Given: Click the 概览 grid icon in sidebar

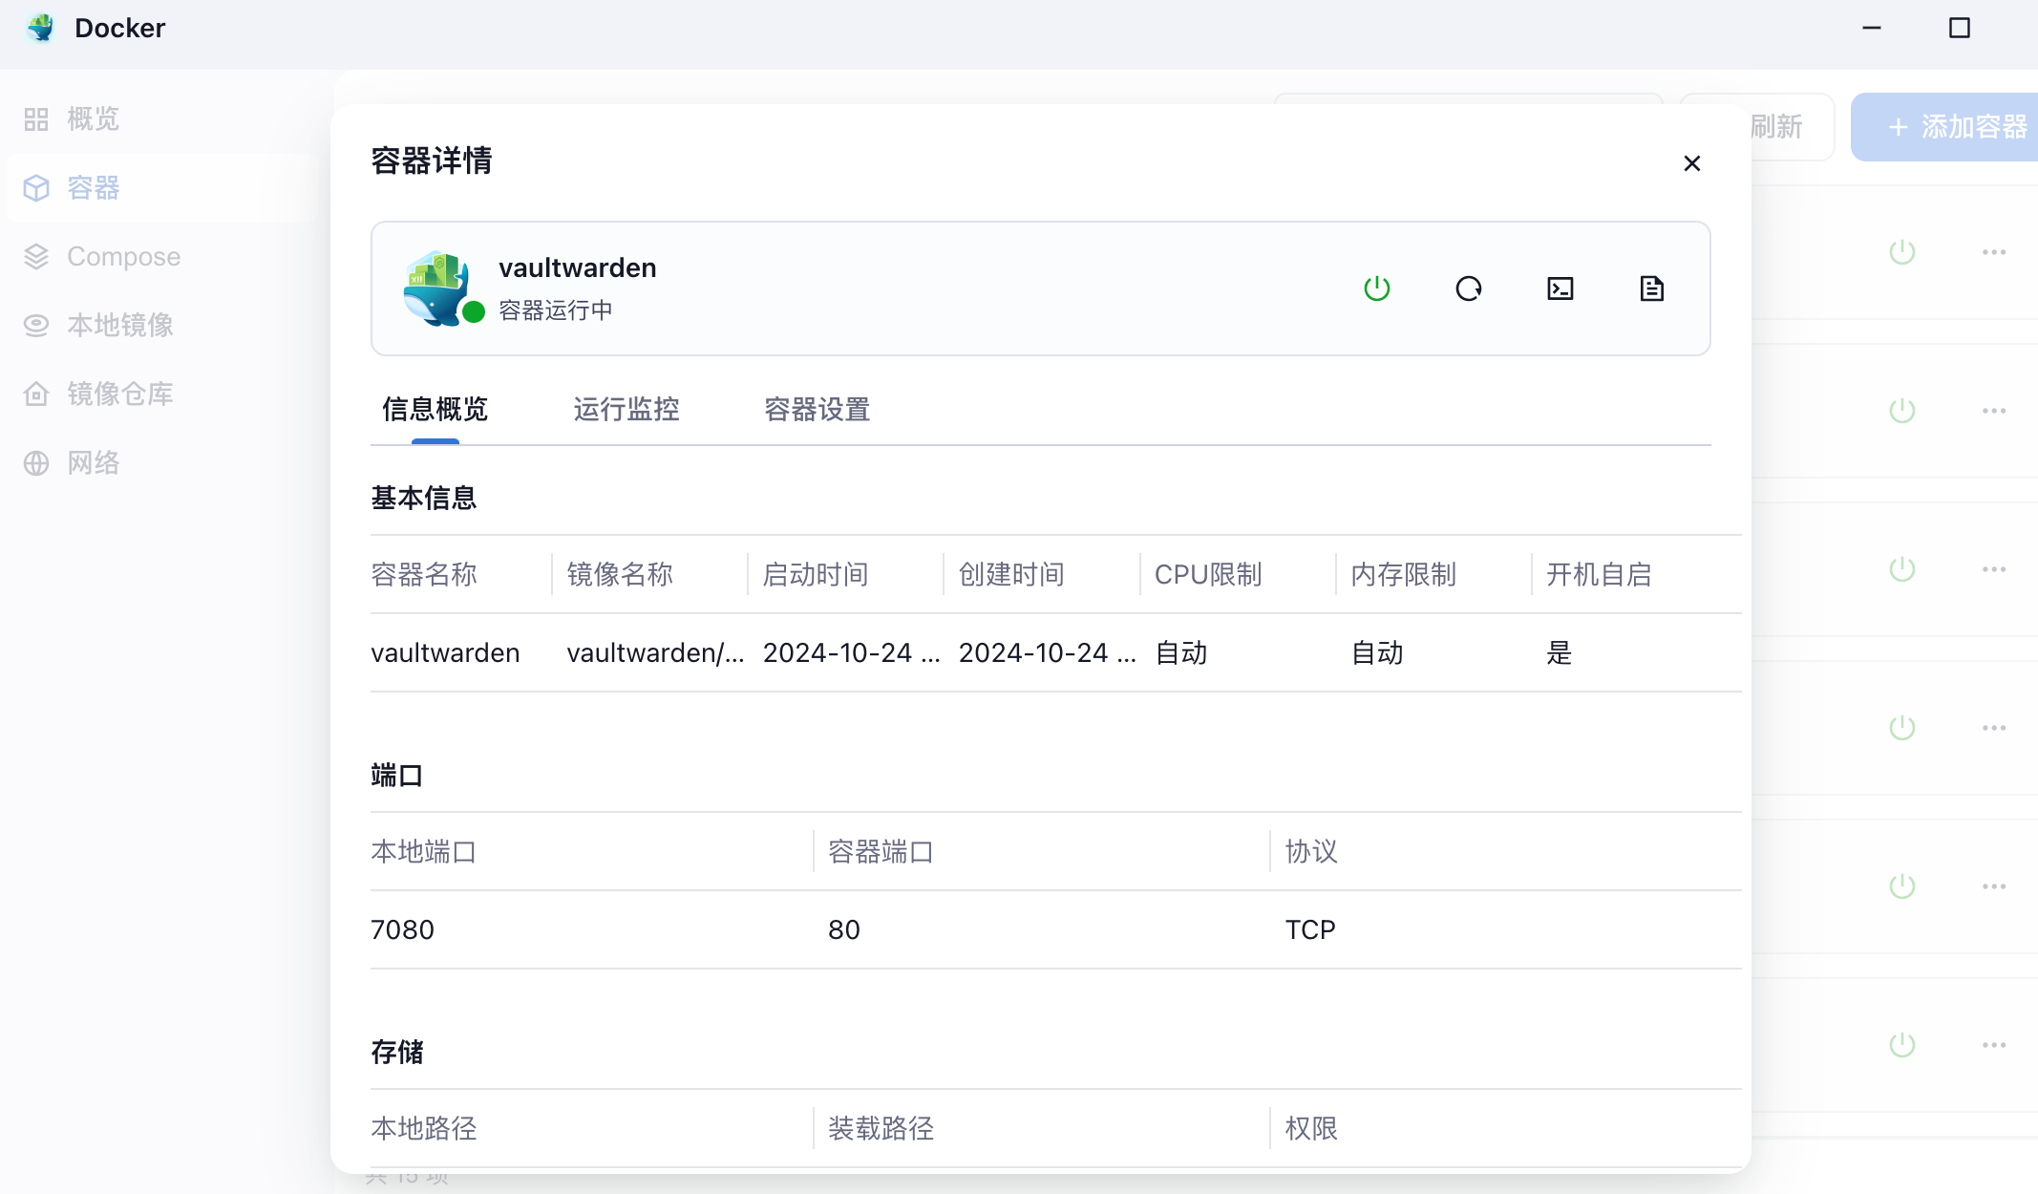Looking at the screenshot, I should [36, 119].
